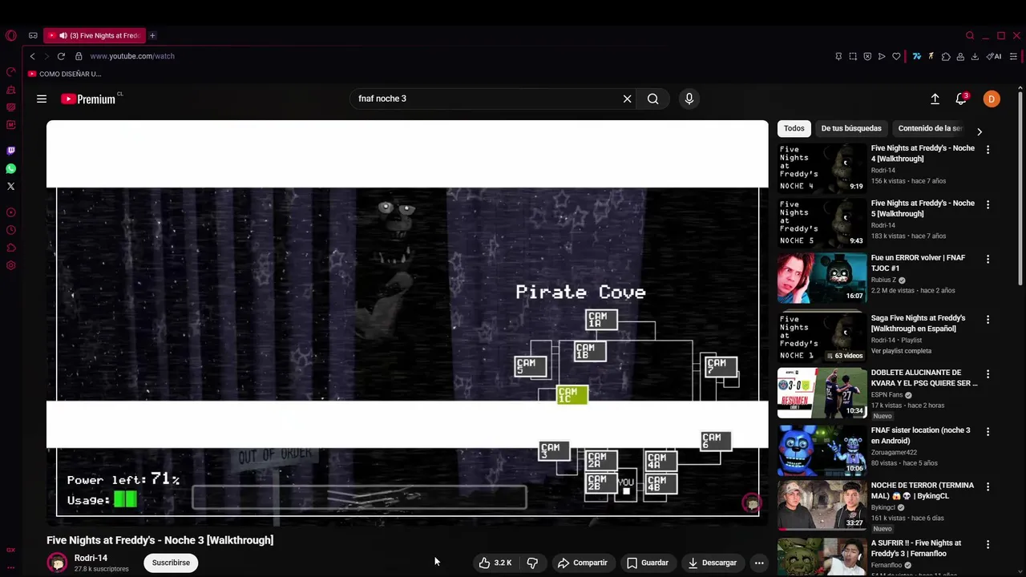Save the video with Guardar
The image size is (1026, 577).
(648, 563)
